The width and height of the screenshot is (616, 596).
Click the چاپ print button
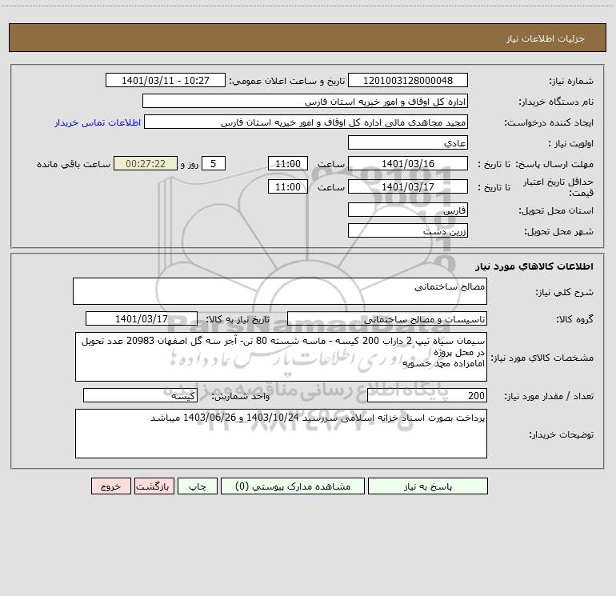[198, 486]
